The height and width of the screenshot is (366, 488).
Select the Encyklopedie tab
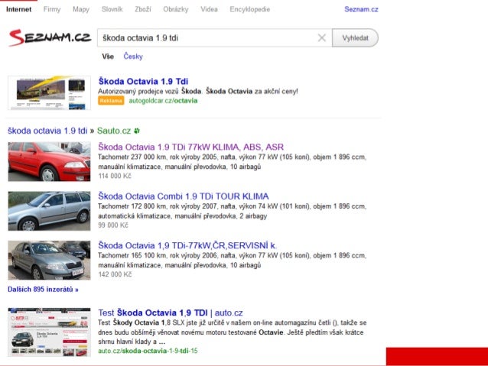pos(250,9)
